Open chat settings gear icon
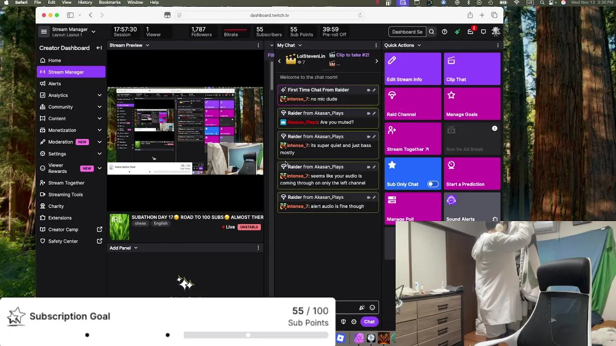 [354, 322]
